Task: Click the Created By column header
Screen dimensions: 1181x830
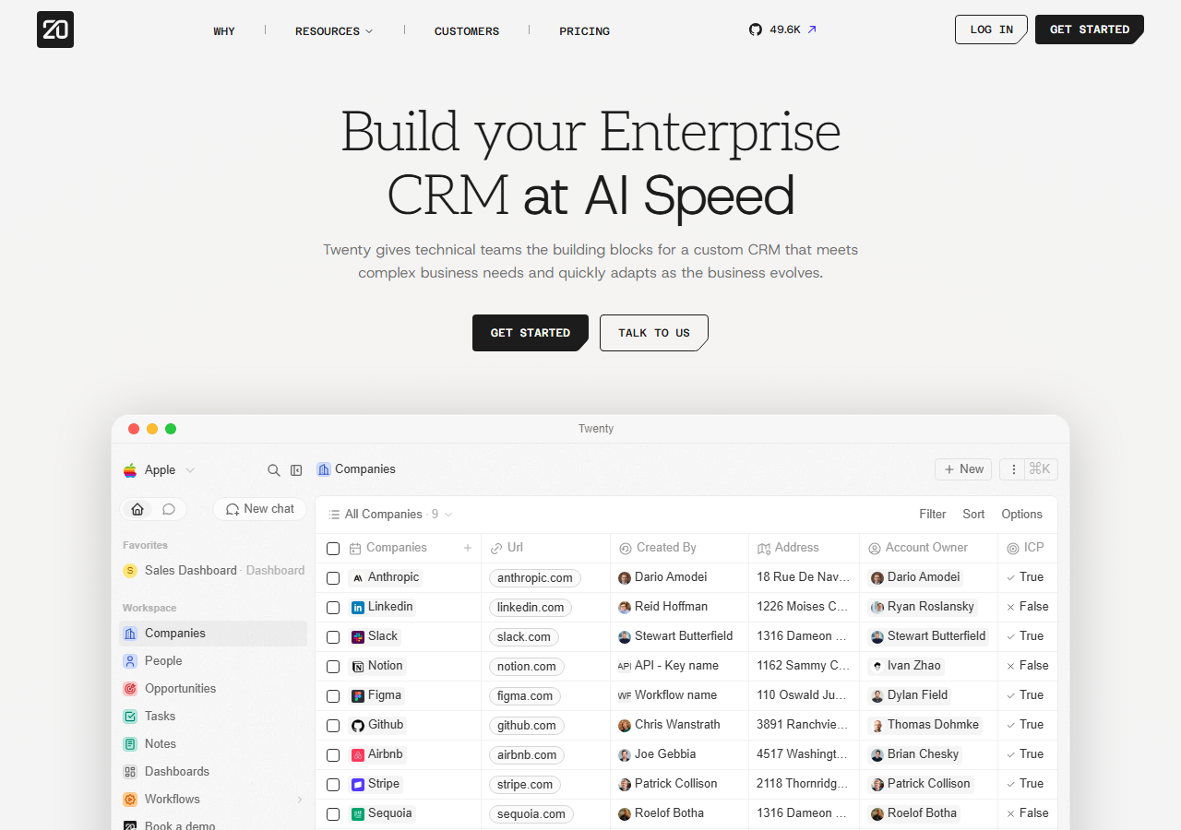Action: click(679, 548)
